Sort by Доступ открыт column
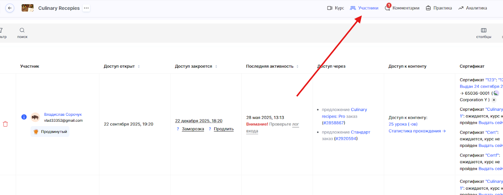Image resolution: width=503 pixels, height=195 pixels. 139,66
